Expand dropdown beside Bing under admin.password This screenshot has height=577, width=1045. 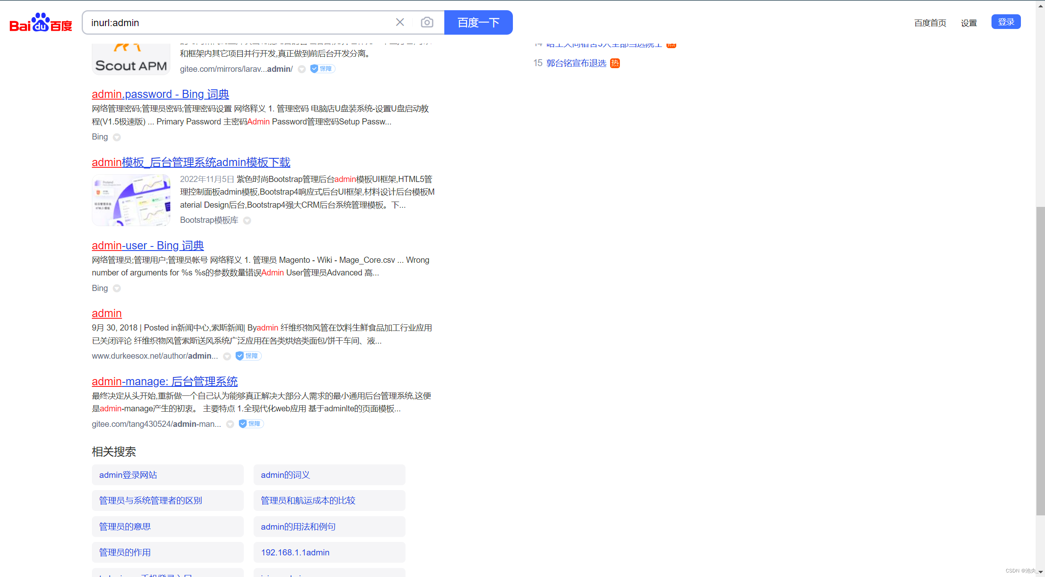click(117, 137)
